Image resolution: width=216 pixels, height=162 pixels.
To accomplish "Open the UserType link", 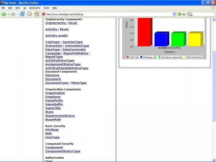I will pos(53,137).
